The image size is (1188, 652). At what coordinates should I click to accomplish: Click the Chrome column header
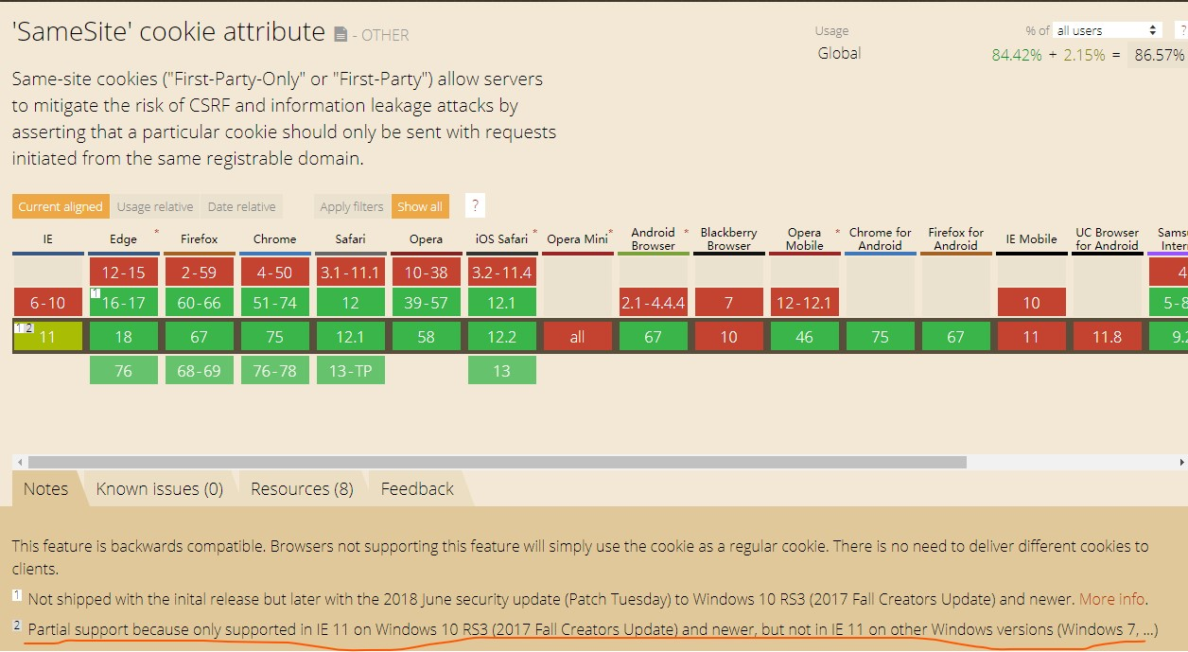274,240
